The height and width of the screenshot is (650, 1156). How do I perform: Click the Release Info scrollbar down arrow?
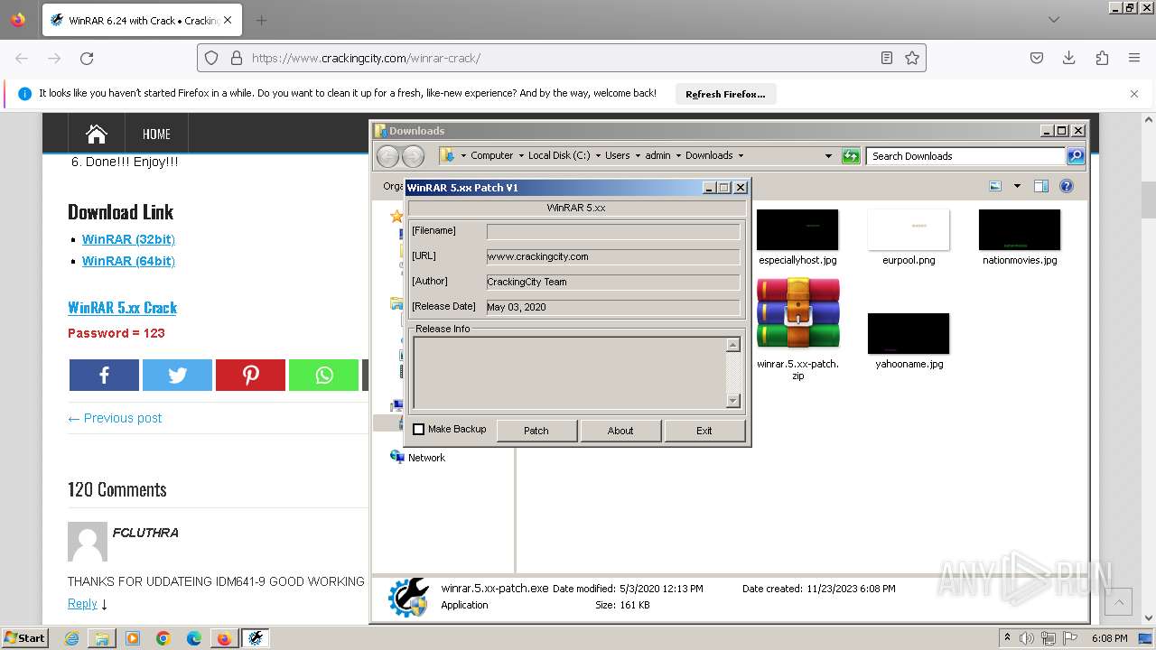(733, 401)
